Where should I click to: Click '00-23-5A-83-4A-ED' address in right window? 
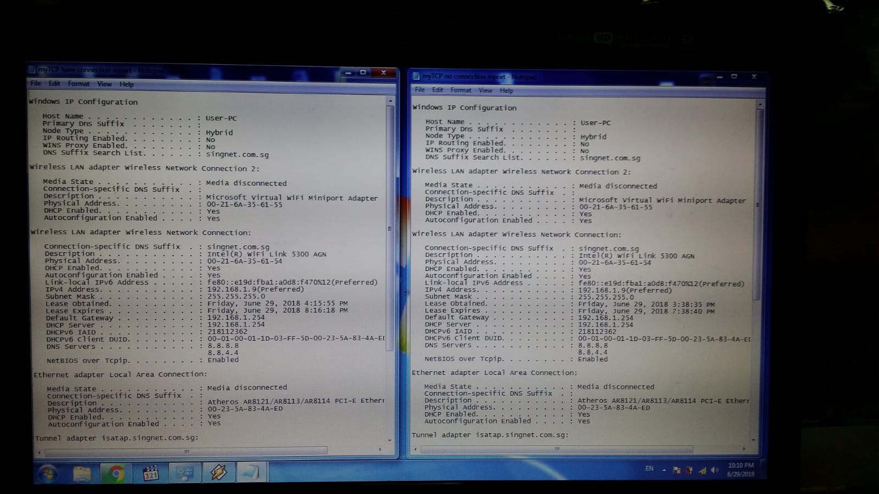click(x=614, y=408)
